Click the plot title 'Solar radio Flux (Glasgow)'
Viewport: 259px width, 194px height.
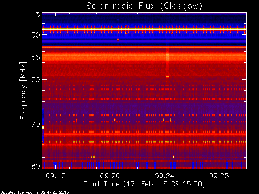click(x=144, y=6)
